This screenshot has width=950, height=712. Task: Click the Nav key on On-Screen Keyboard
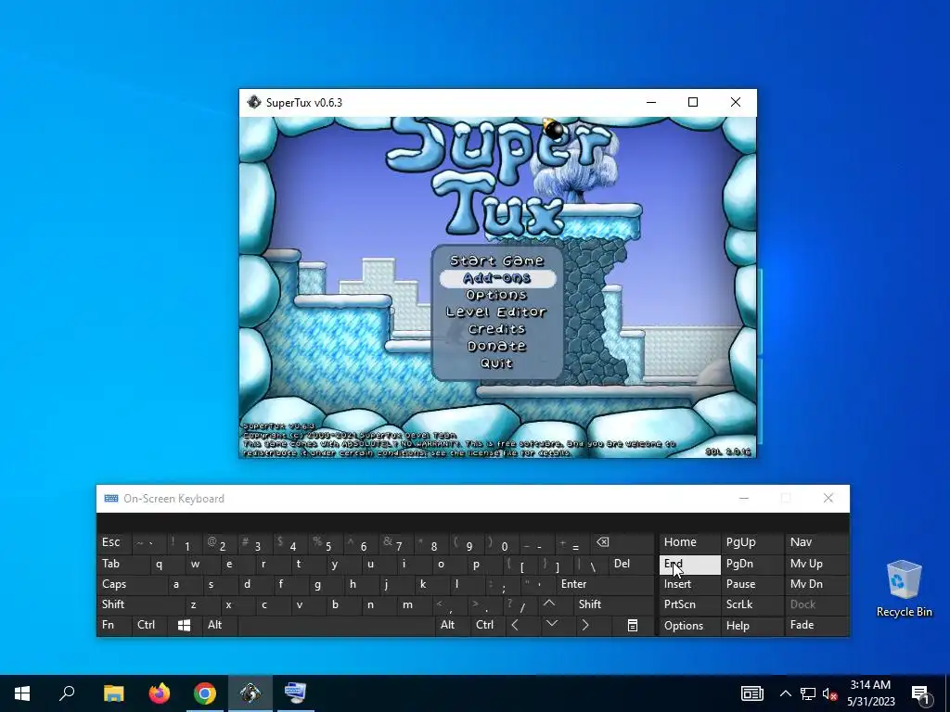point(816,542)
